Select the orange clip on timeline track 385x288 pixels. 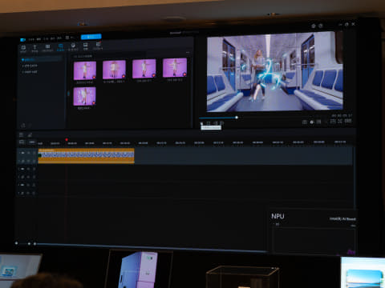click(x=86, y=156)
